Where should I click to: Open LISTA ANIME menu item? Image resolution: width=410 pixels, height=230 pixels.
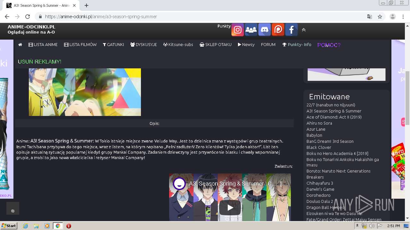click(43, 45)
